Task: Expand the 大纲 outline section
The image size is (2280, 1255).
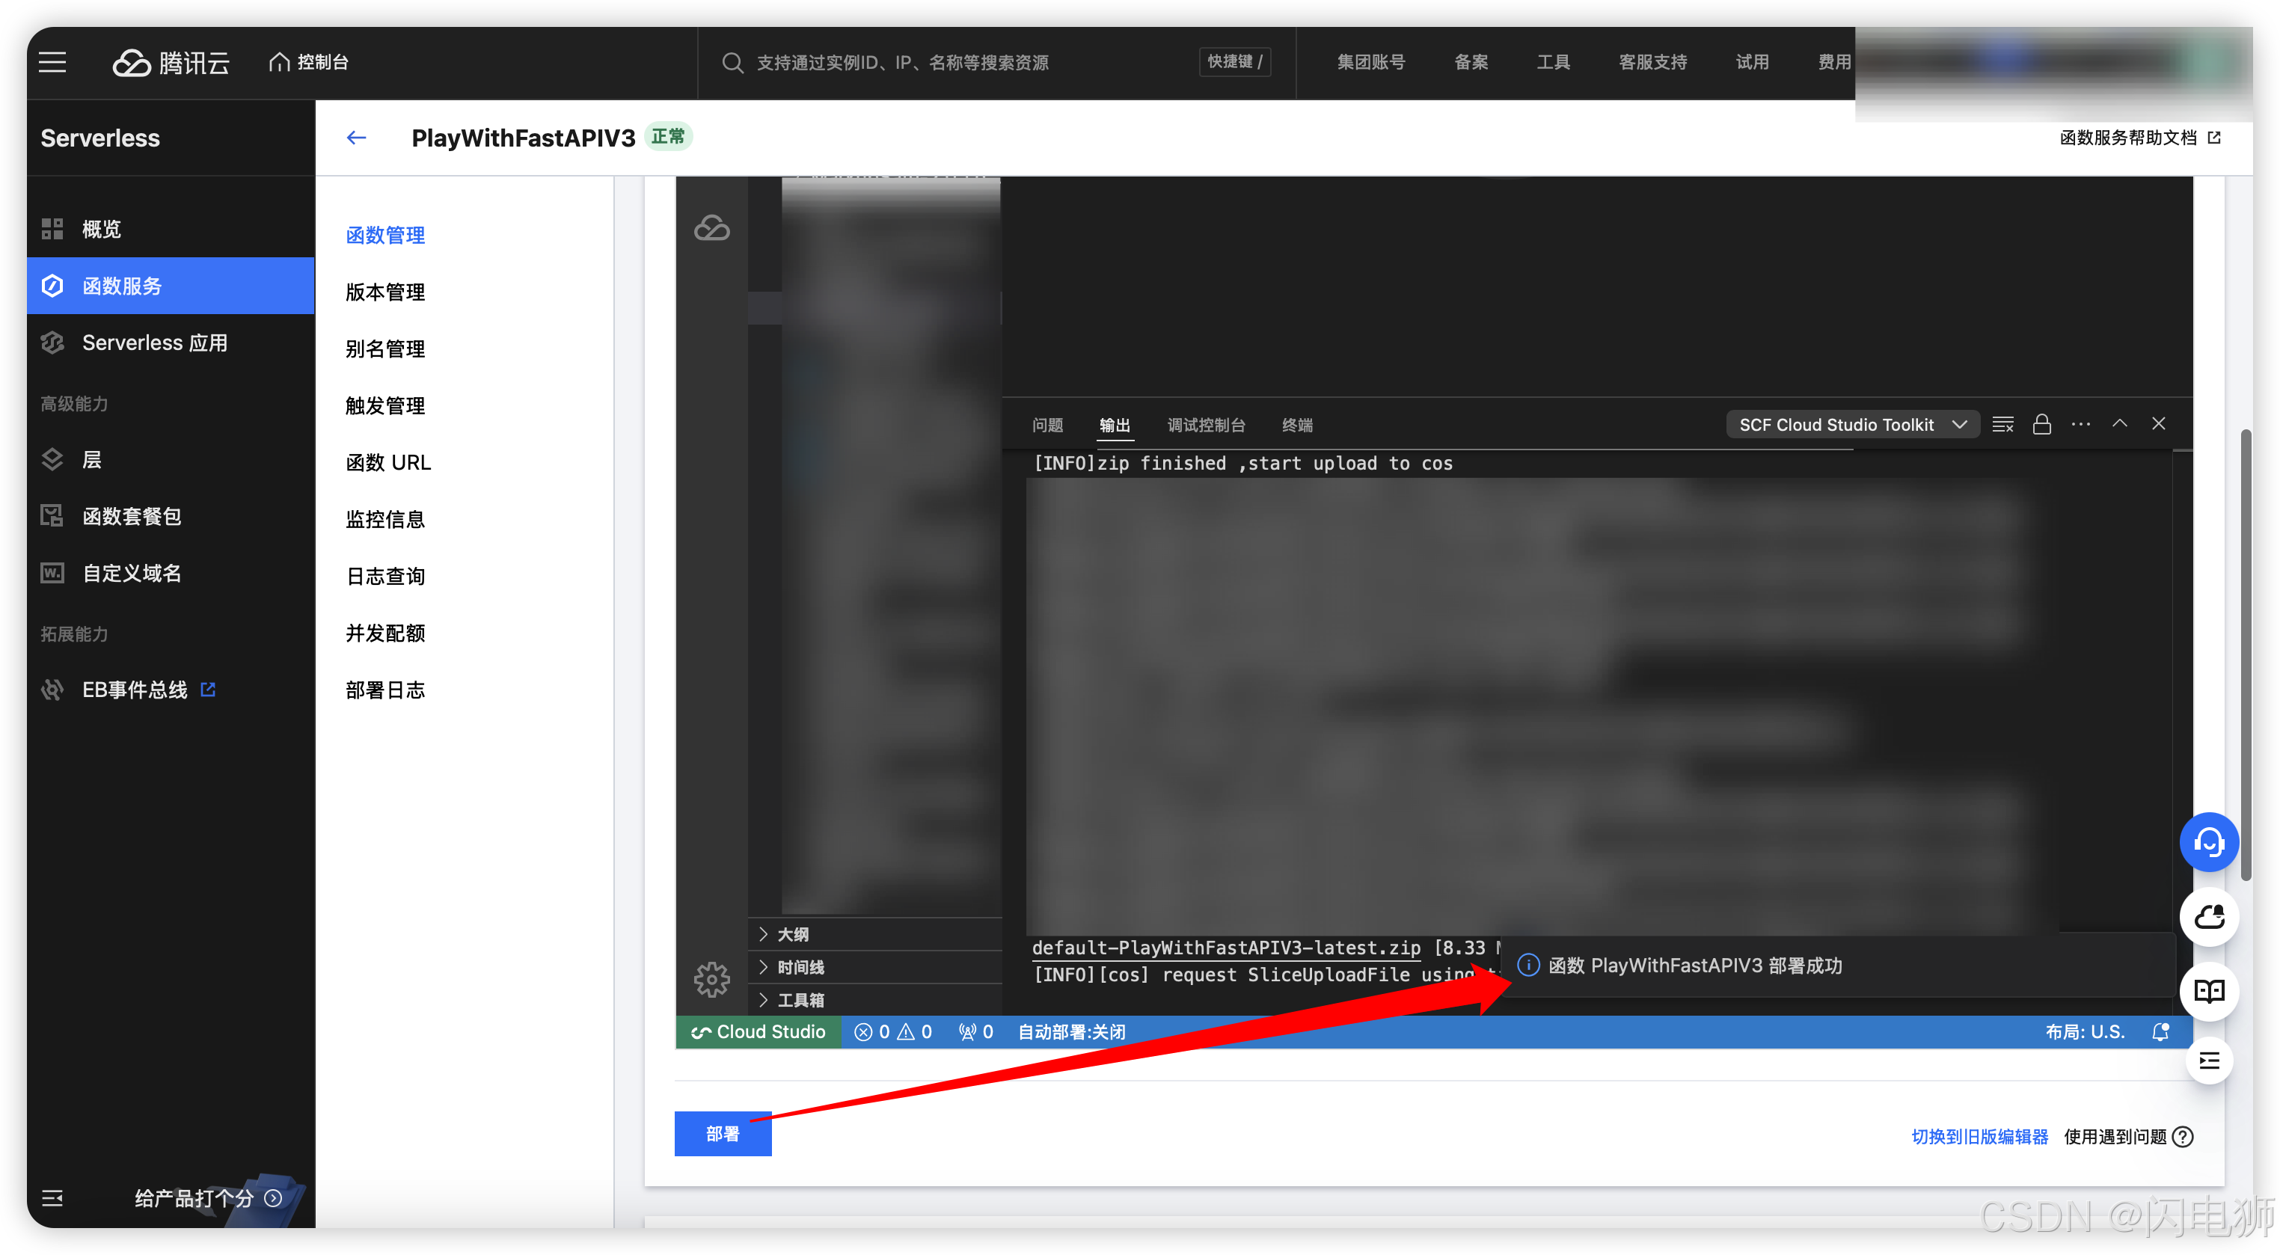Action: click(792, 935)
